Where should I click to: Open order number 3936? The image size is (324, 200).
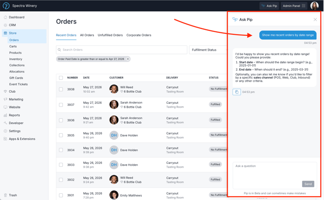(71, 120)
